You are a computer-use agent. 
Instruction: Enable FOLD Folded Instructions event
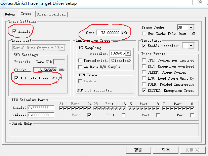coord(144,84)
